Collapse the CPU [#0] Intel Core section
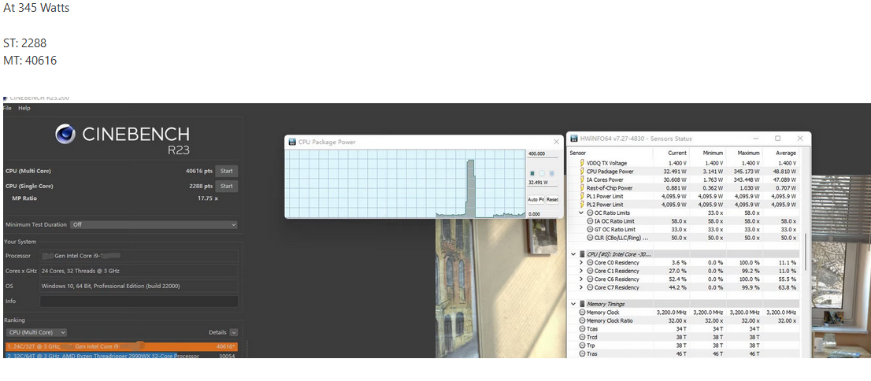 pos(573,253)
